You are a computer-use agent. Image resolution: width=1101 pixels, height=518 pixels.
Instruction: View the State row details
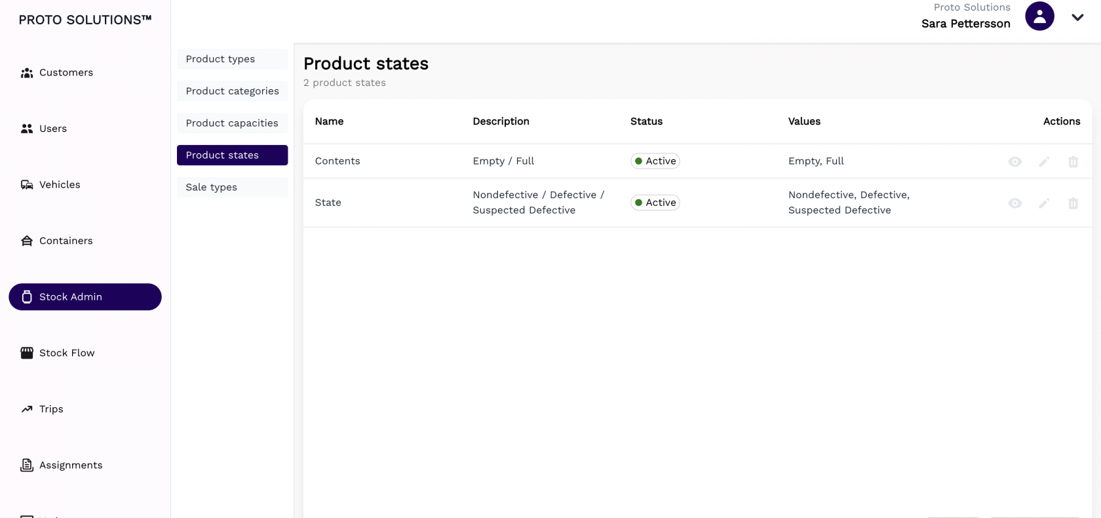(x=1015, y=203)
